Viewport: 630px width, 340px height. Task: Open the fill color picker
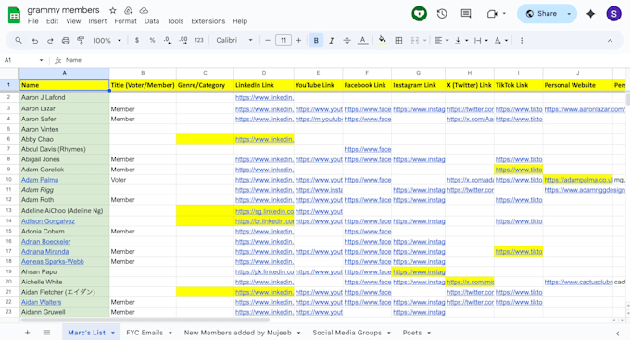383,40
